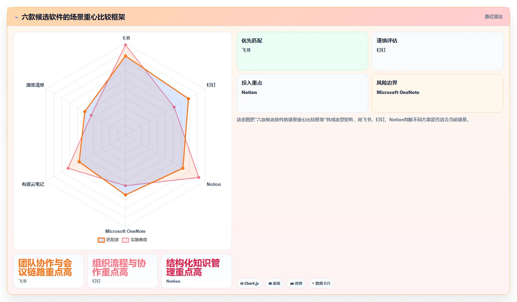Select the orange point on Microsoft OneNote axis
This screenshot has height=302, width=517.
click(125, 195)
